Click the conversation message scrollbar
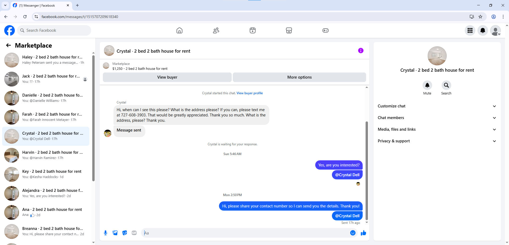This screenshot has height=245, width=509. 367,171
